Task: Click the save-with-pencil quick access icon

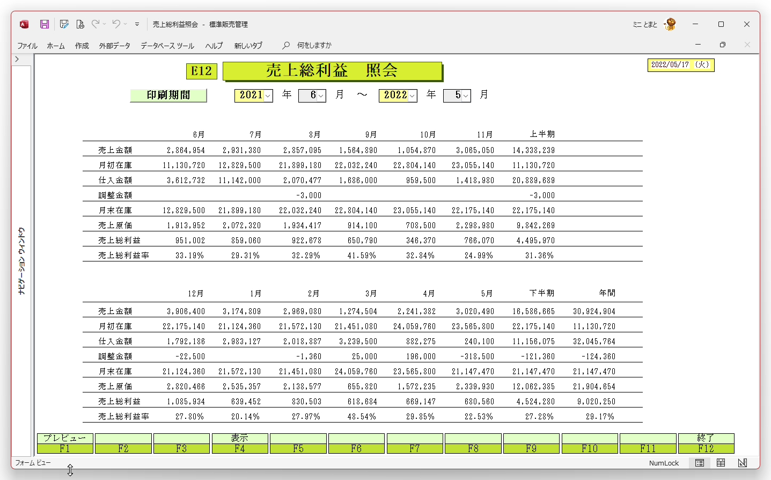Action: pyautogui.click(x=64, y=24)
